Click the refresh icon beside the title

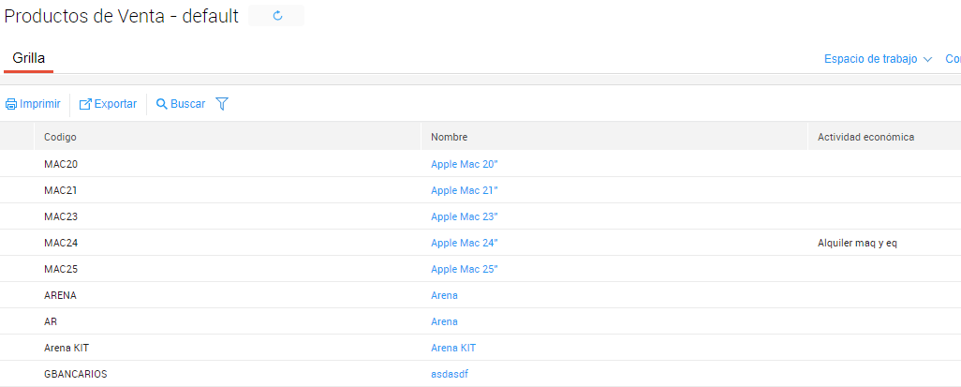277,16
